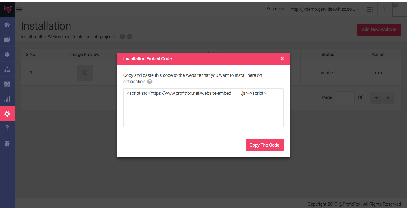Open the question mark help sidebar icon
Screen dimensions: 407x208
click(x=7, y=128)
